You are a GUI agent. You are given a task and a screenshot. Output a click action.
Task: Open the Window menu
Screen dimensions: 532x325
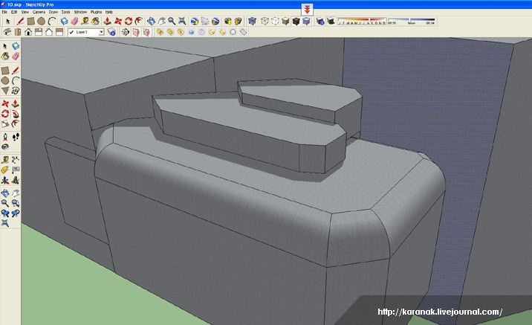[x=80, y=13]
